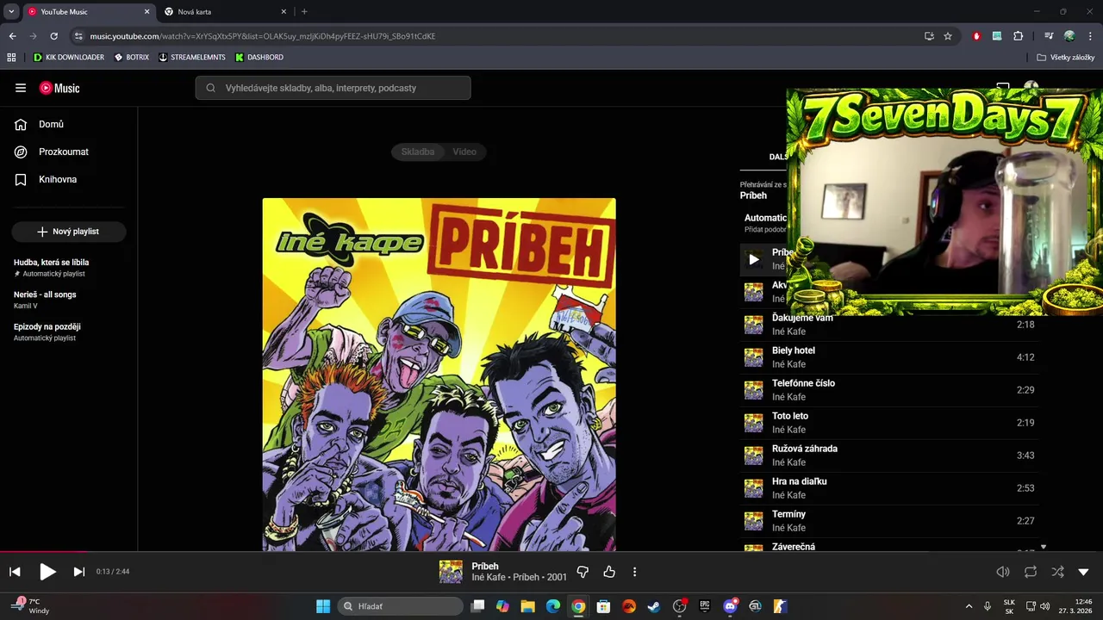1103x620 pixels.
Task: Toggle repeat mode
Action: click(1031, 572)
